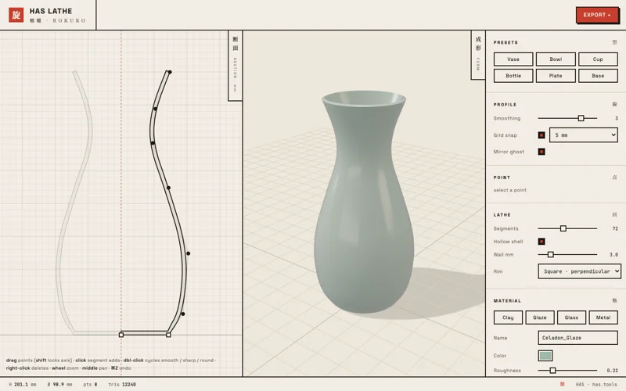Select the top rim profile point
This screenshot has width=626, height=391.
(170, 72)
